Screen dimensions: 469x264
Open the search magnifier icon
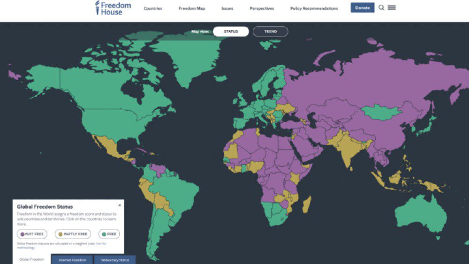(x=381, y=8)
